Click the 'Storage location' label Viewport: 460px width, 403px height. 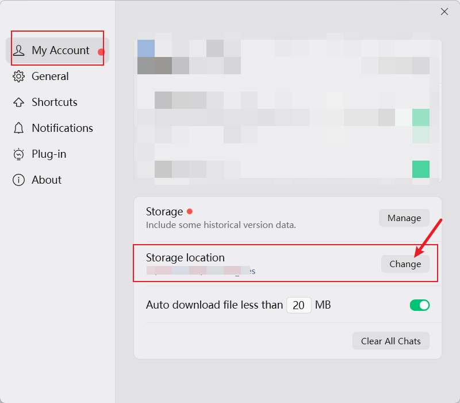185,257
